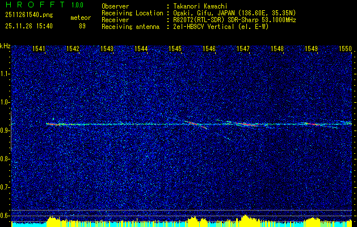
Task: Click time marker 1542
Action: coord(73,49)
